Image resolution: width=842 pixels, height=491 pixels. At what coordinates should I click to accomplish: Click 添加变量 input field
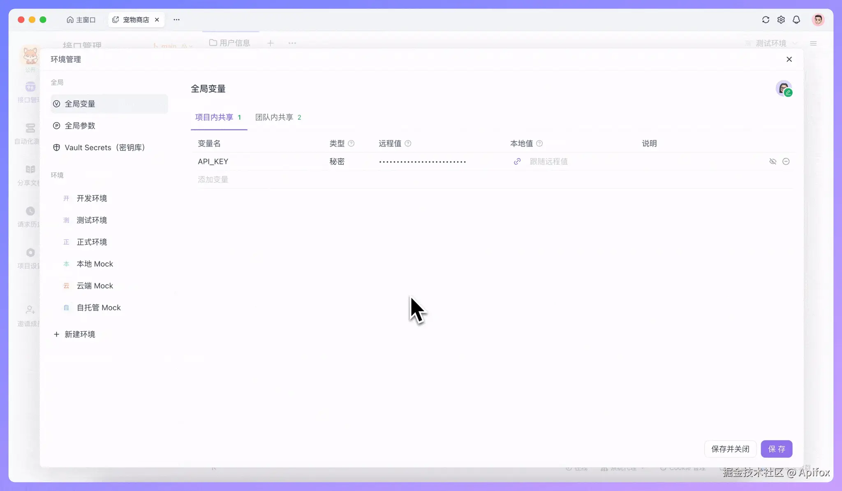(x=213, y=180)
